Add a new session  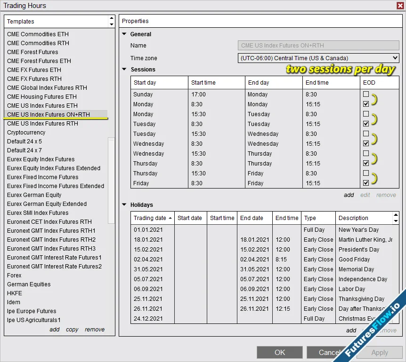[349, 195]
